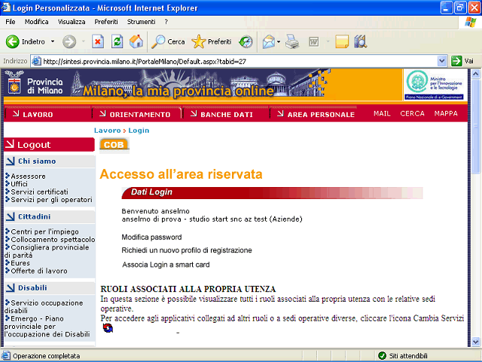The height and width of the screenshot is (362, 482).
Task: Open the Strumenti menu
Action: (x=141, y=22)
